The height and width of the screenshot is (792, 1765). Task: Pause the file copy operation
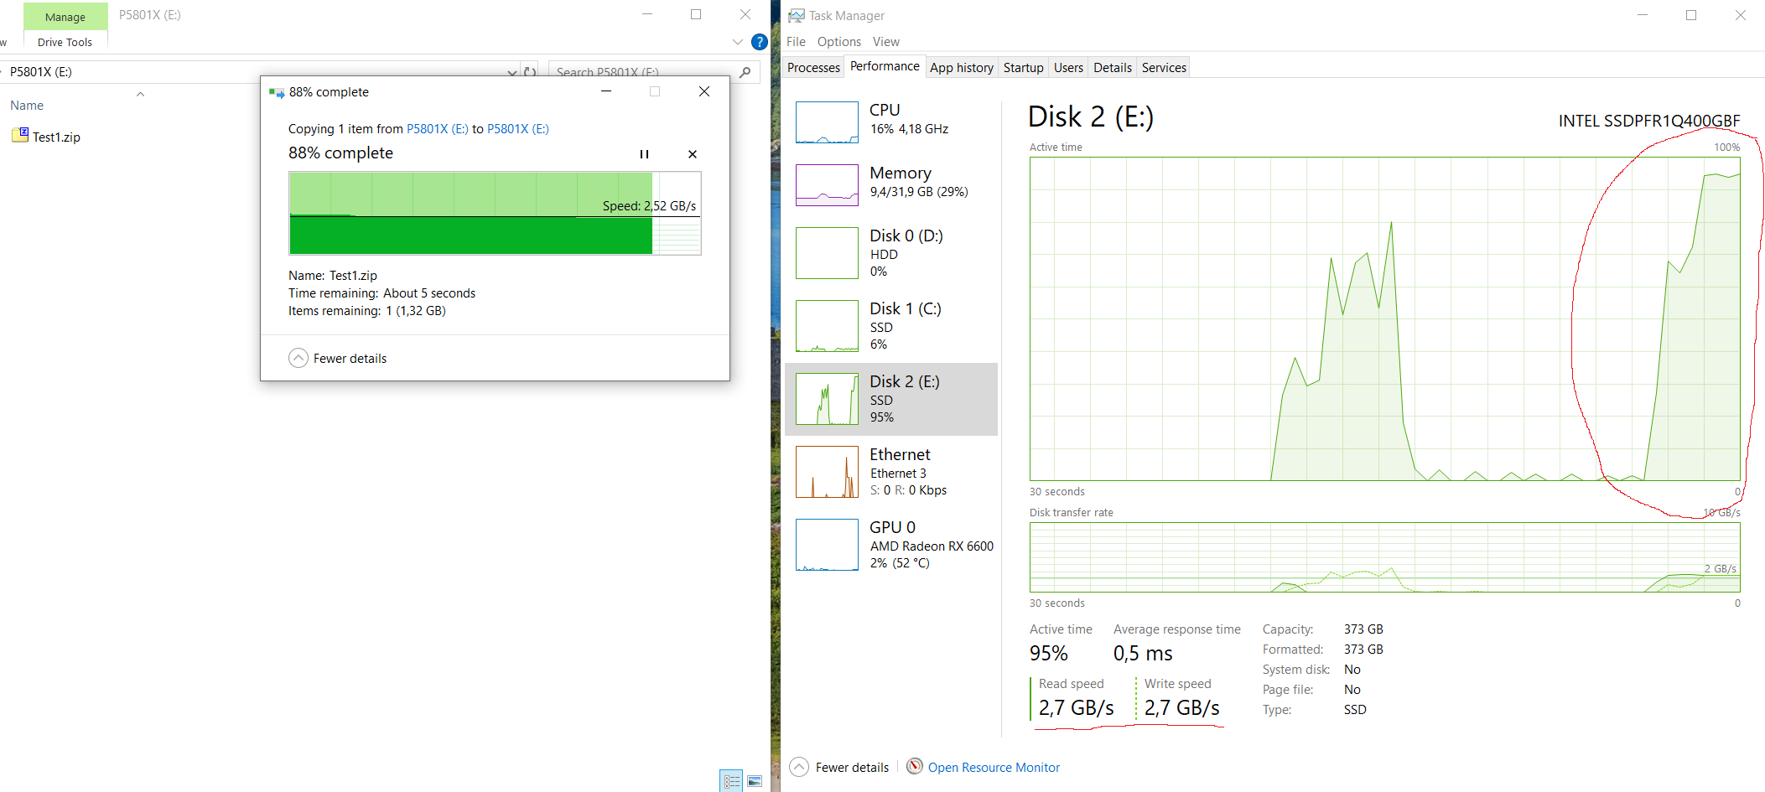coord(644,154)
